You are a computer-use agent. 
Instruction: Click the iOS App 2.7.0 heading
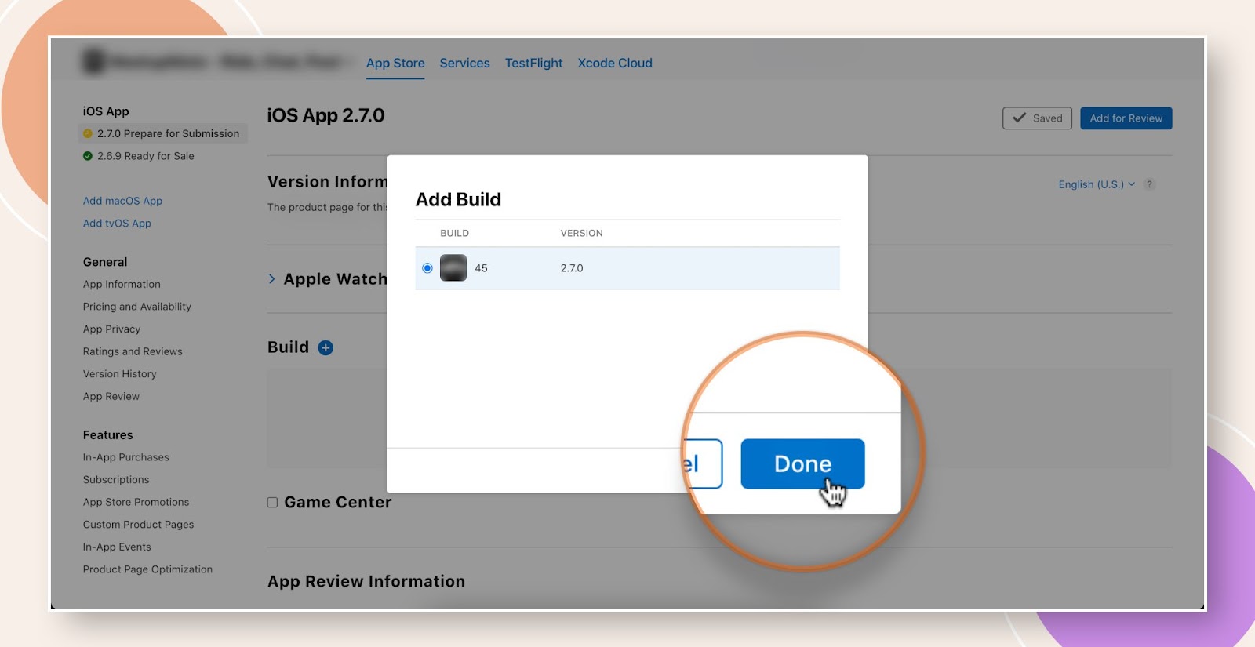[326, 116]
